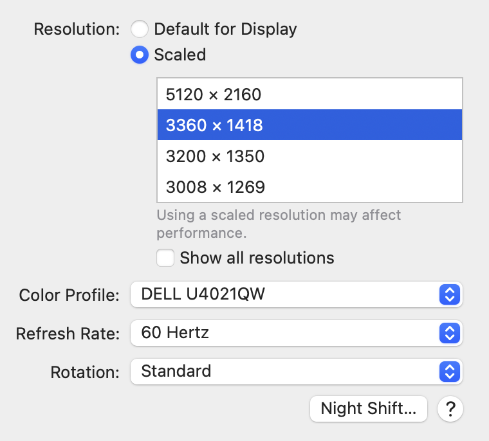Screen dimensions: 489x441
Task: Switch to the 3008 × 1269 resolution
Action: point(309,187)
